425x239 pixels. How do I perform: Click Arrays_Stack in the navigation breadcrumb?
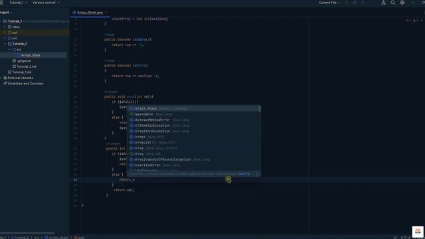click(x=56, y=238)
